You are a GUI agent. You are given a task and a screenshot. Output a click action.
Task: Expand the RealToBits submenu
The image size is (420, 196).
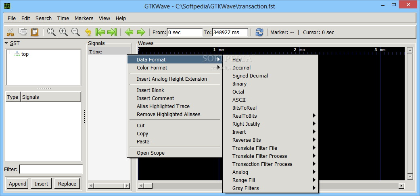(270, 116)
